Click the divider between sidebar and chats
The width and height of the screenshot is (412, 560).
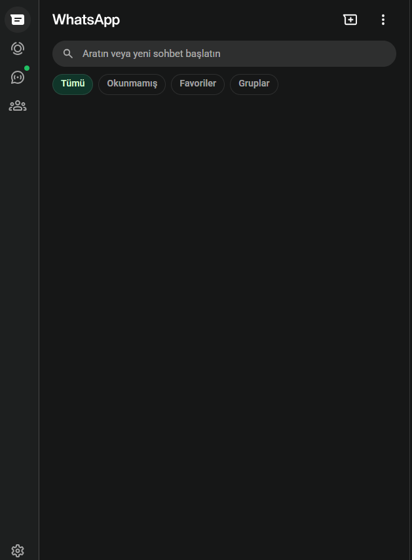39,295
